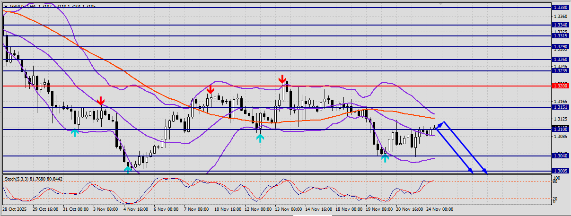Screen dimensions: 571x216
Task: Click the Stoch(5,3,3) indicator label
Action: coord(18,179)
